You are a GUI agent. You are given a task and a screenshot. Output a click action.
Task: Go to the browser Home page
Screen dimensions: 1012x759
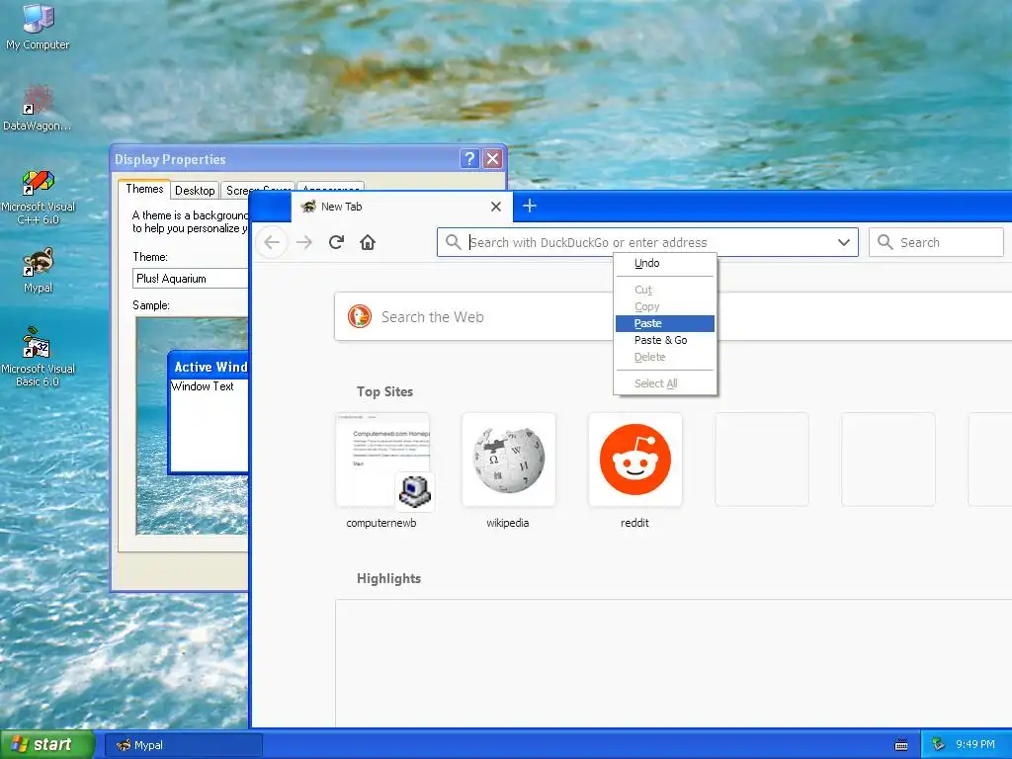coord(368,243)
